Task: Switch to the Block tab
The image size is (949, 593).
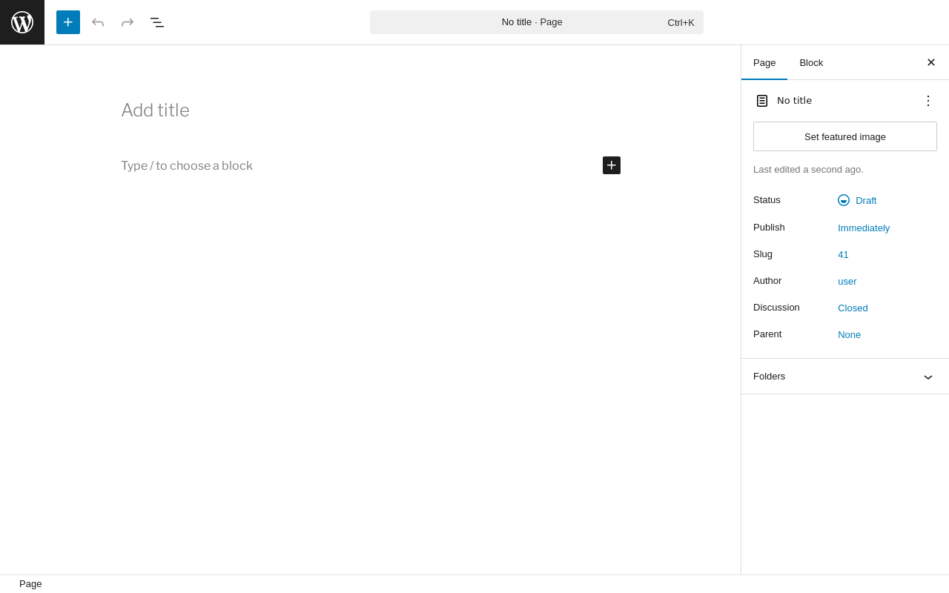Action: (x=811, y=63)
